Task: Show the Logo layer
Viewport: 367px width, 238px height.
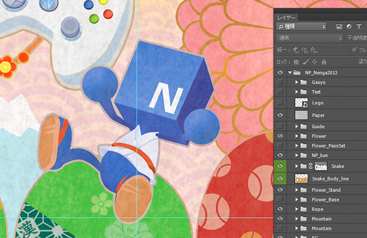Action: 280,103
